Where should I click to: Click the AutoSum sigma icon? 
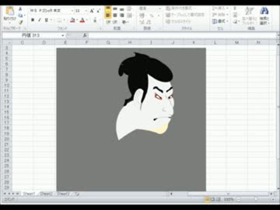click(x=235, y=8)
